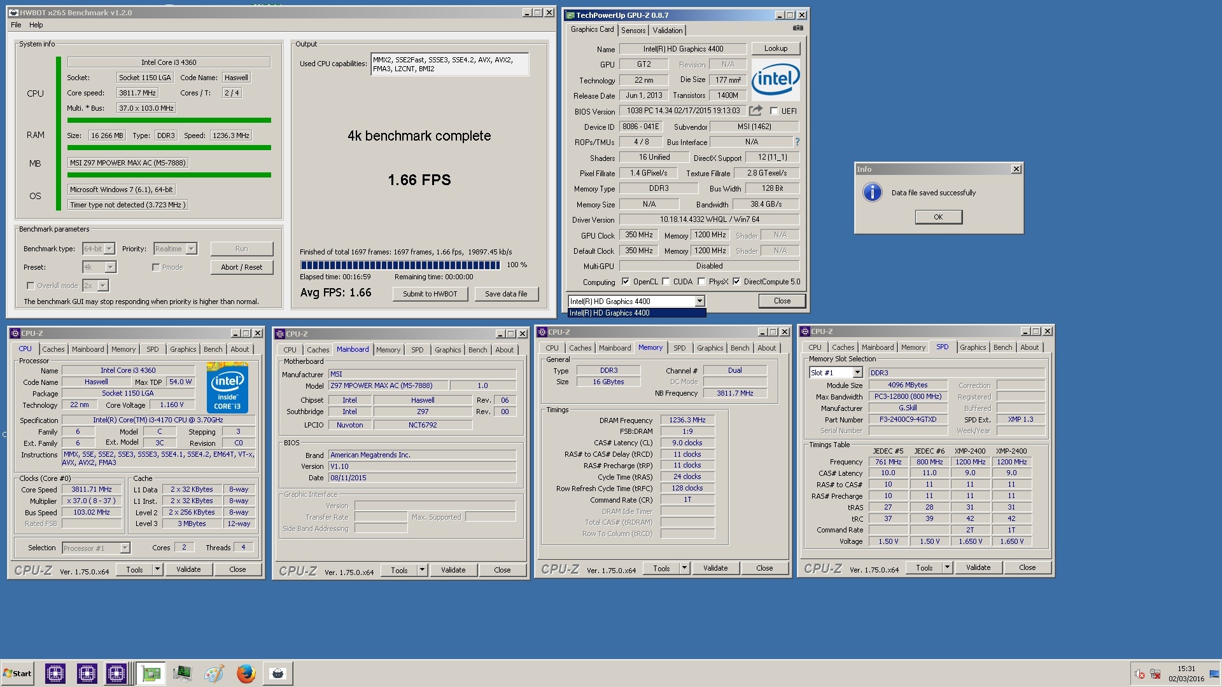1222x687 pixels.
Task: Click the disconnected network tray icon
Action: [1155, 674]
